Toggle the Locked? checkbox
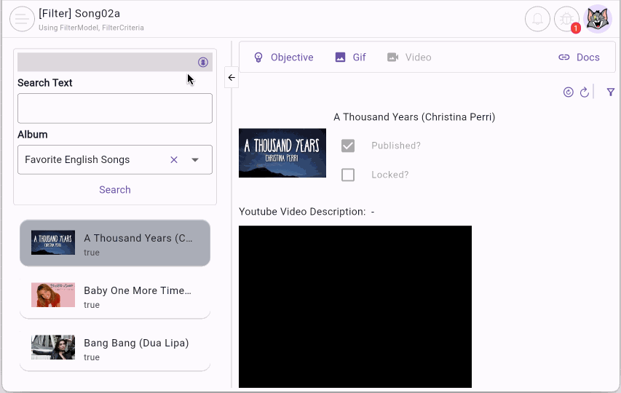 [x=348, y=175]
